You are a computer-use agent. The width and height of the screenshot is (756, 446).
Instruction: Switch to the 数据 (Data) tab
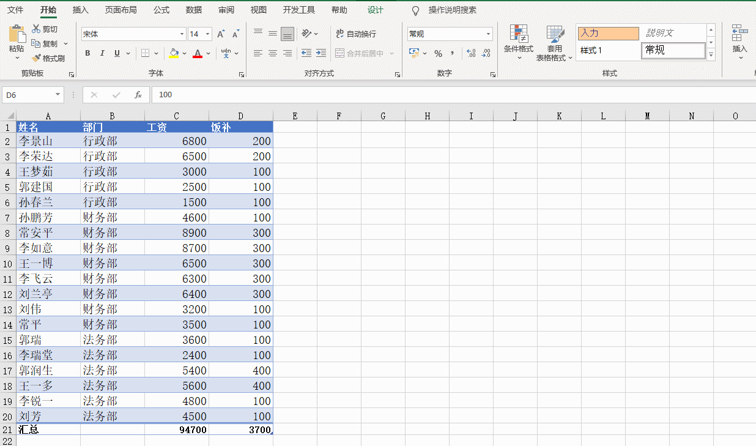pyautogui.click(x=194, y=10)
